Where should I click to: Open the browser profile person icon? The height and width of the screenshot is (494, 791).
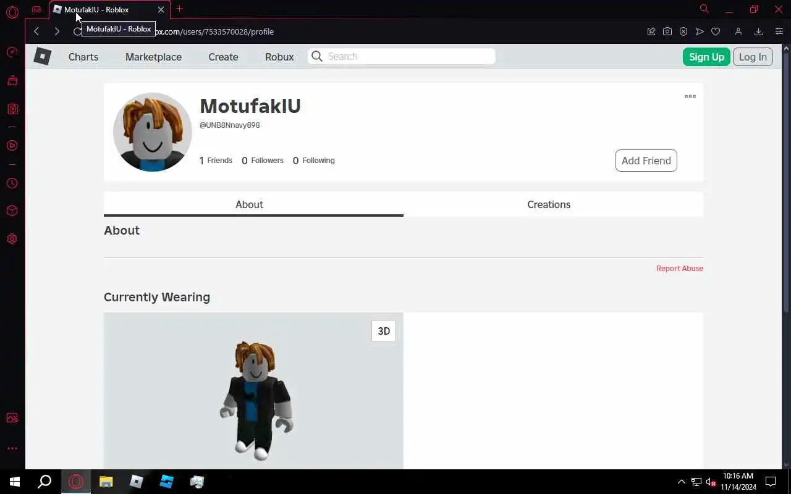tap(738, 31)
